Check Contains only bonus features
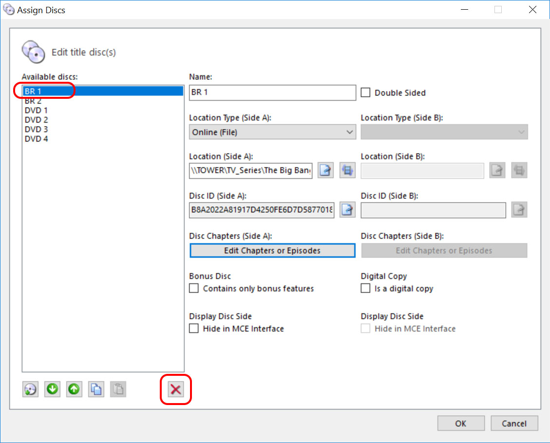Viewport: 550px width, 443px height. pos(193,289)
